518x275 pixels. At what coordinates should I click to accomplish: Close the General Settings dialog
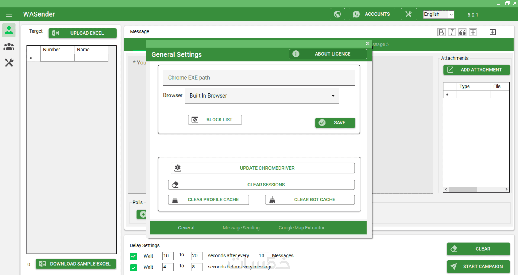pyautogui.click(x=368, y=44)
